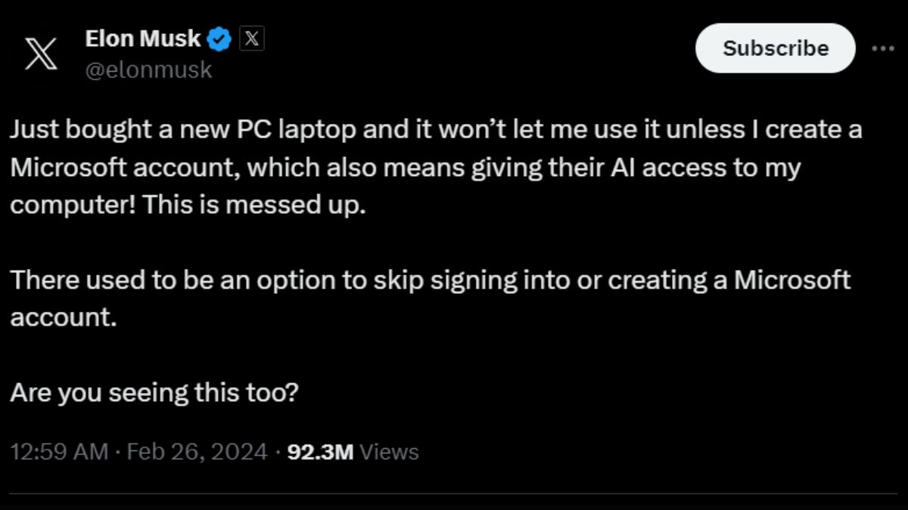This screenshot has height=510, width=908.
Task: Click the blue verified checkmark badge
Action: click(219, 39)
